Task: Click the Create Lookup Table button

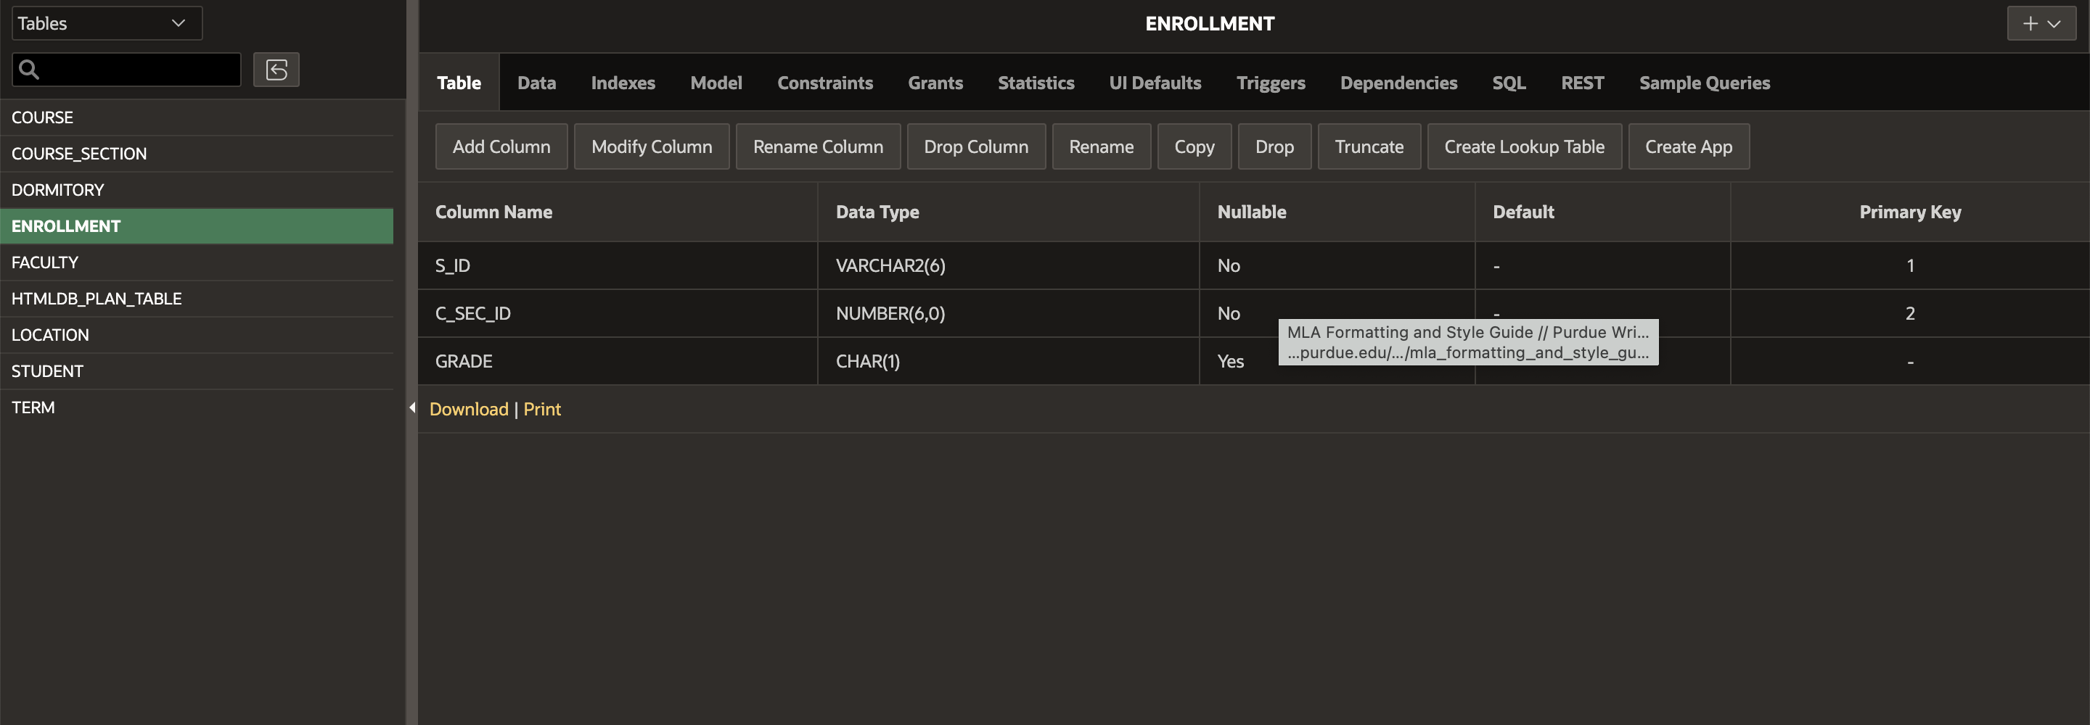Action: click(1524, 146)
